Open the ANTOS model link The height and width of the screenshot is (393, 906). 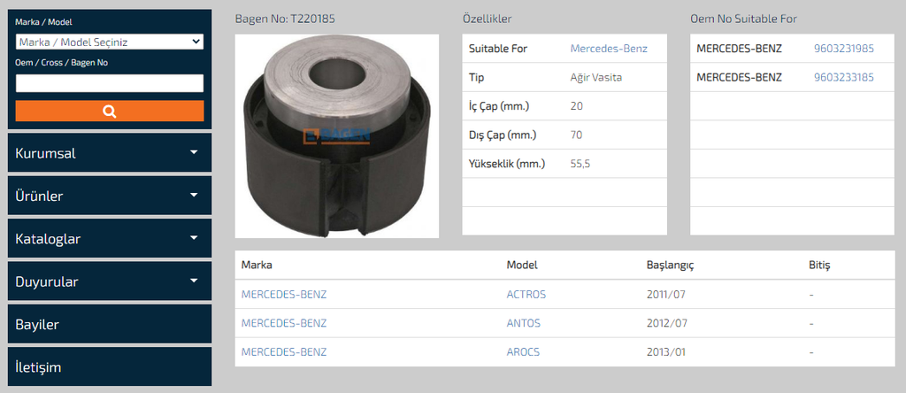(524, 323)
